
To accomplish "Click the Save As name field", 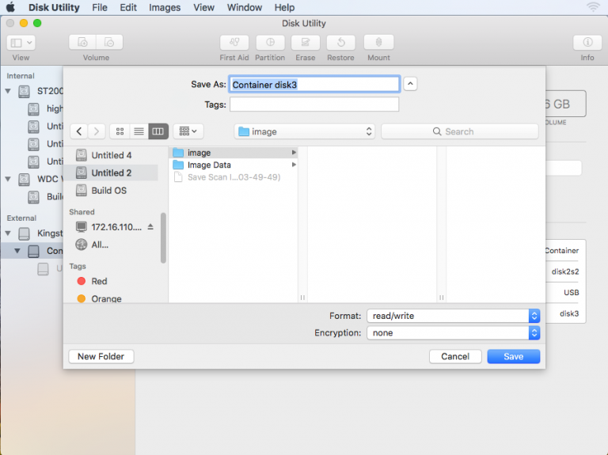I will coord(314,84).
